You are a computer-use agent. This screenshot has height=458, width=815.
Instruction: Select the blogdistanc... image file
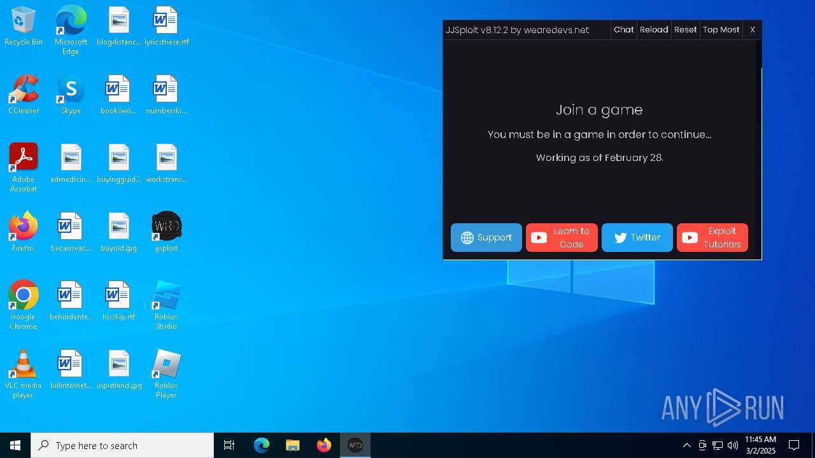pos(118,27)
